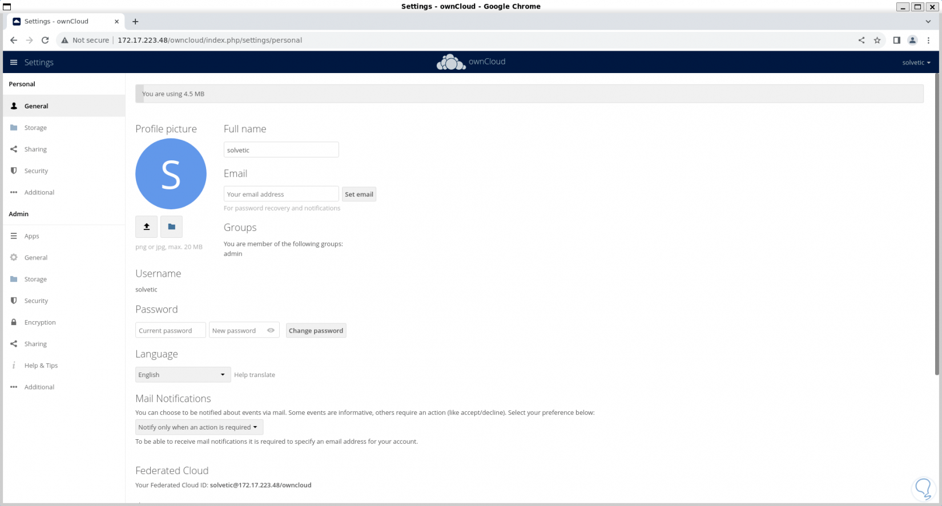Follow the Help translate link
The width and height of the screenshot is (942, 506).
point(255,375)
